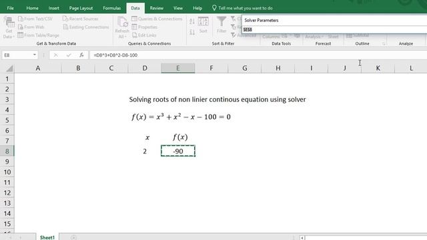Select row 8 header
Screen dimensions: 427x240
tap(7, 151)
